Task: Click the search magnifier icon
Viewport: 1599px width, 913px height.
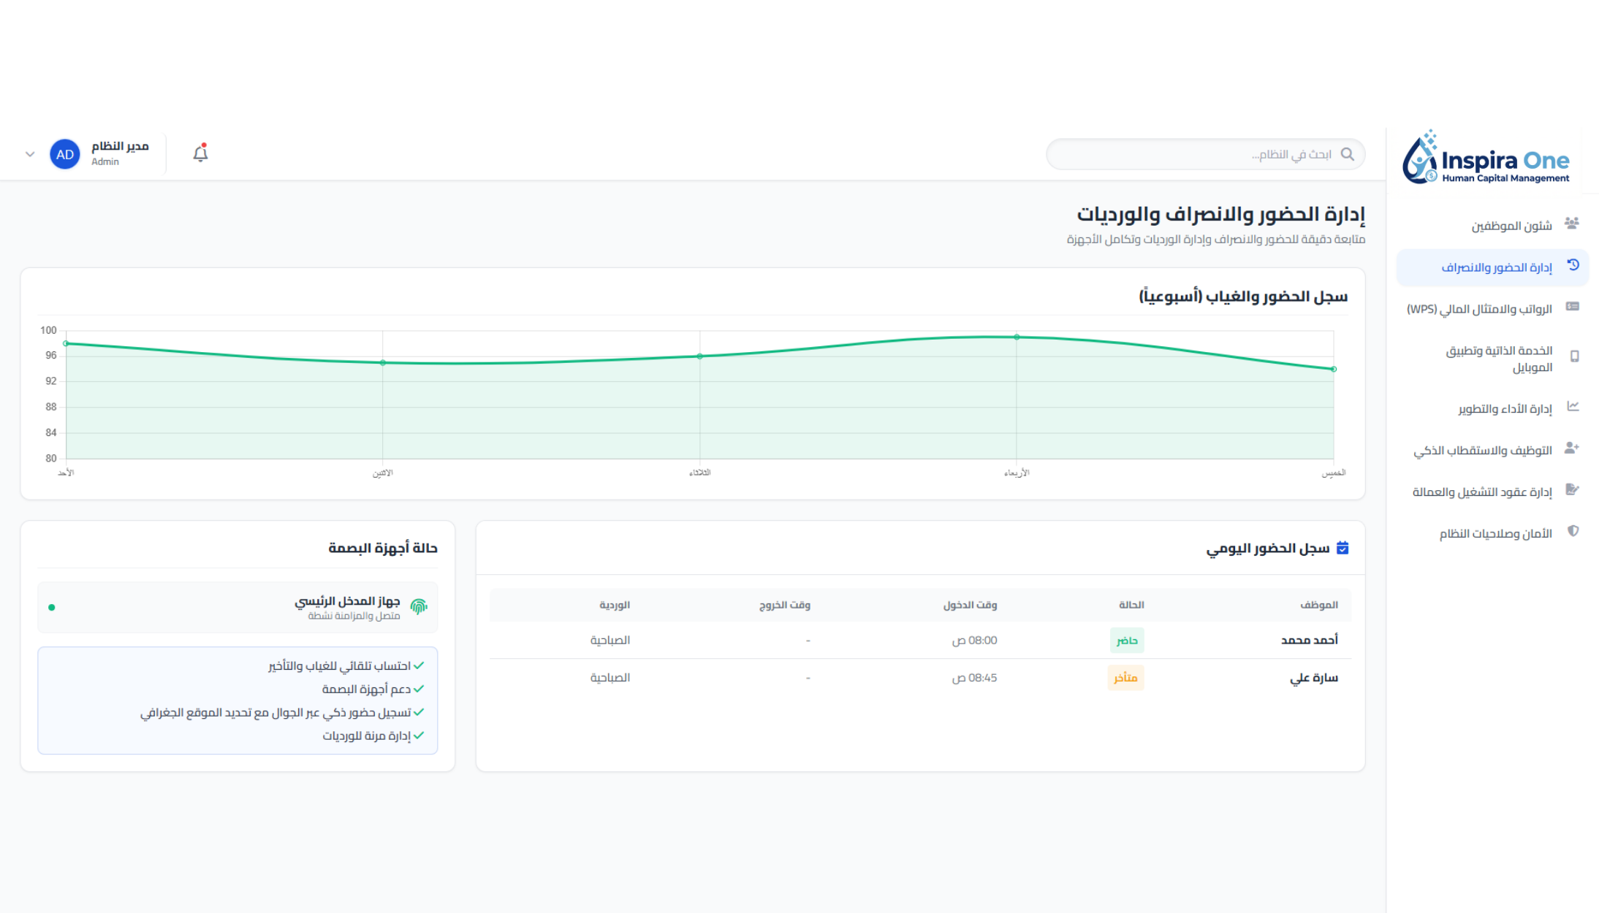Action: (1348, 154)
